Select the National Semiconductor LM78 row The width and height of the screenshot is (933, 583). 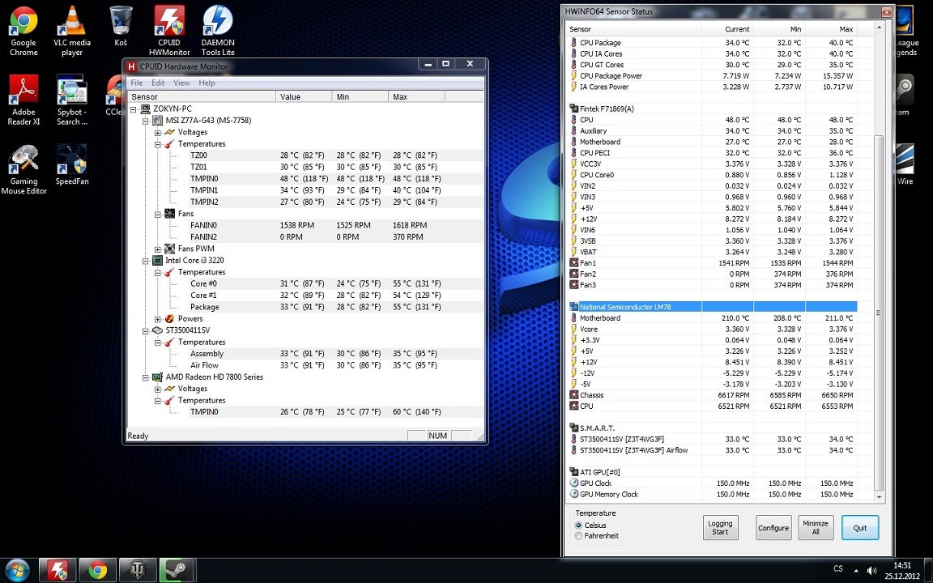tap(713, 307)
